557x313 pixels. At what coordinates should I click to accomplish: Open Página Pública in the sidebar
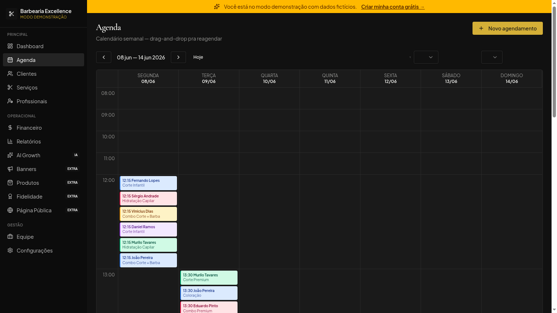click(x=44, y=210)
